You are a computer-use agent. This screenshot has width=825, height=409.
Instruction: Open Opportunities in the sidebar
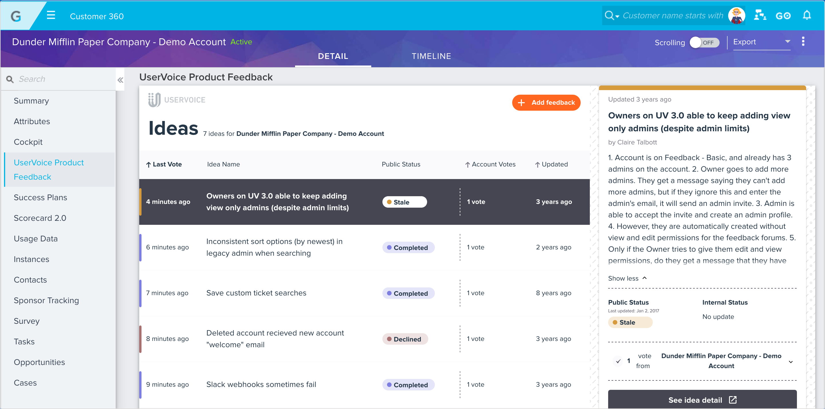[39, 362]
